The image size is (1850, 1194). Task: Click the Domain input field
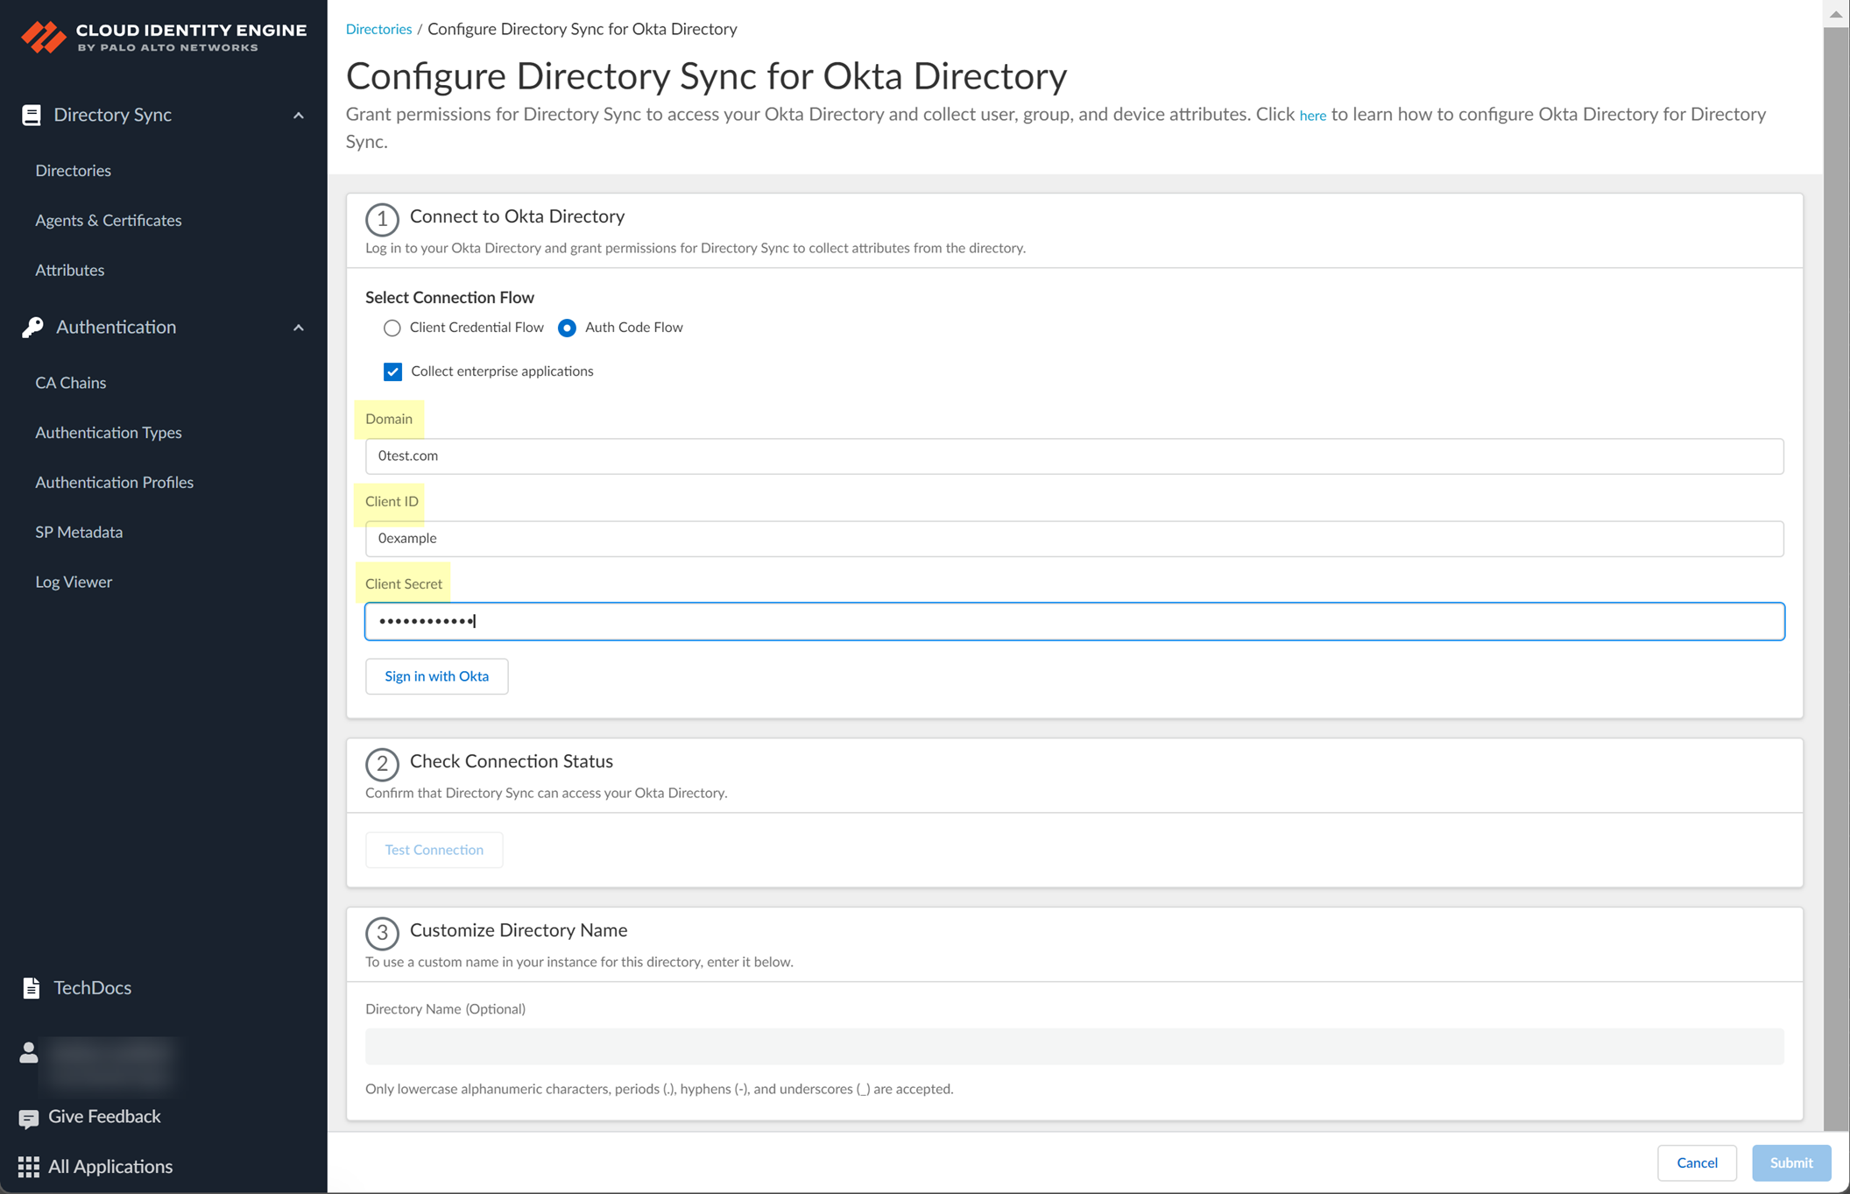1074,456
